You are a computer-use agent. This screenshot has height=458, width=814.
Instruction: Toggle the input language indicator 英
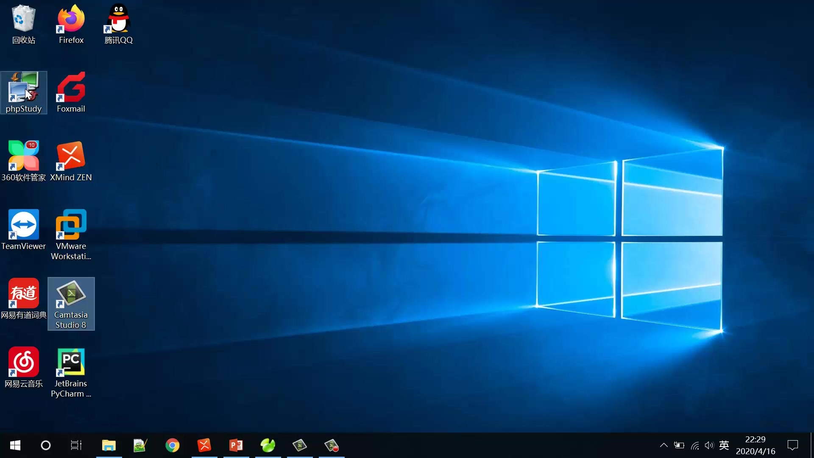pyautogui.click(x=724, y=445)
